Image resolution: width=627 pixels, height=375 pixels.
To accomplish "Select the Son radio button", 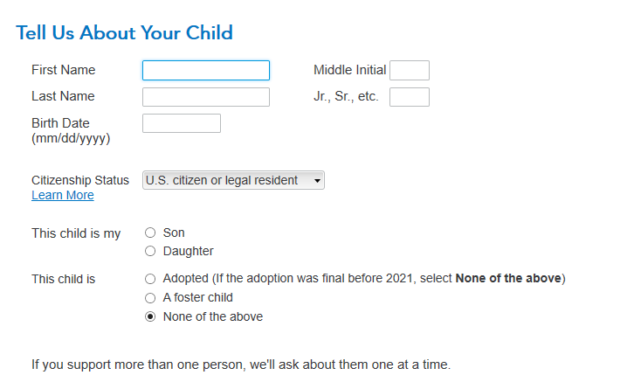I will tap(150, 233).
